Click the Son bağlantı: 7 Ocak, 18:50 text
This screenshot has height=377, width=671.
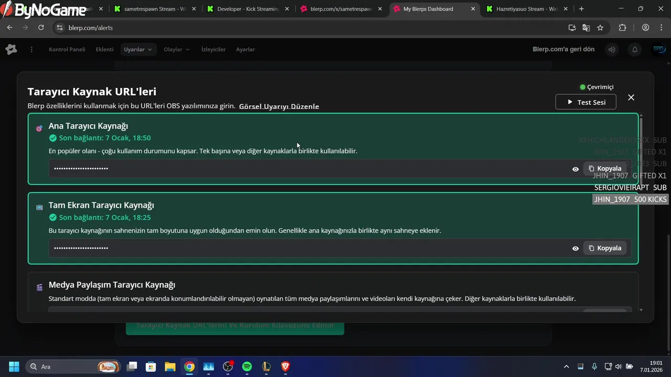[x=105, y=138]
